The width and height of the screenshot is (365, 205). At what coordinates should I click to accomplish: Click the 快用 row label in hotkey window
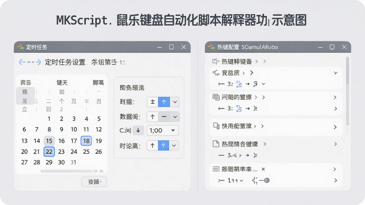coord(237,126)
